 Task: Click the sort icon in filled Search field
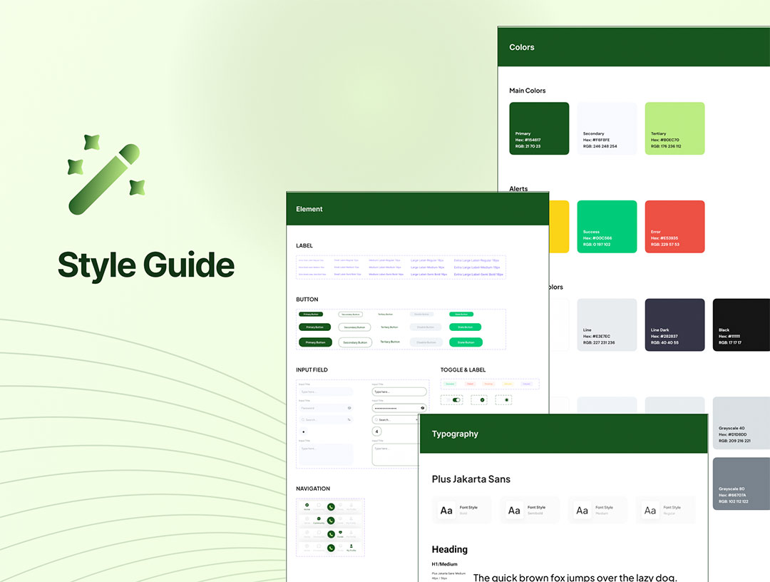(x=349, y=420)
